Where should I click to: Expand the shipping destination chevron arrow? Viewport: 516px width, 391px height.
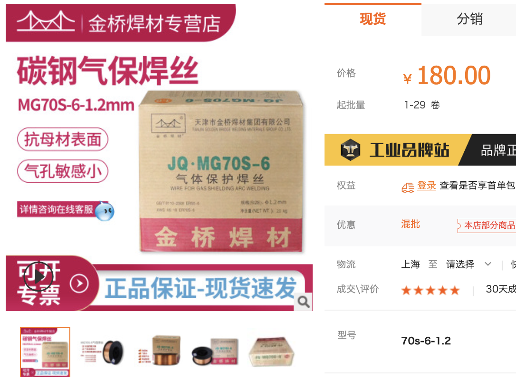[x=488, y=264]
